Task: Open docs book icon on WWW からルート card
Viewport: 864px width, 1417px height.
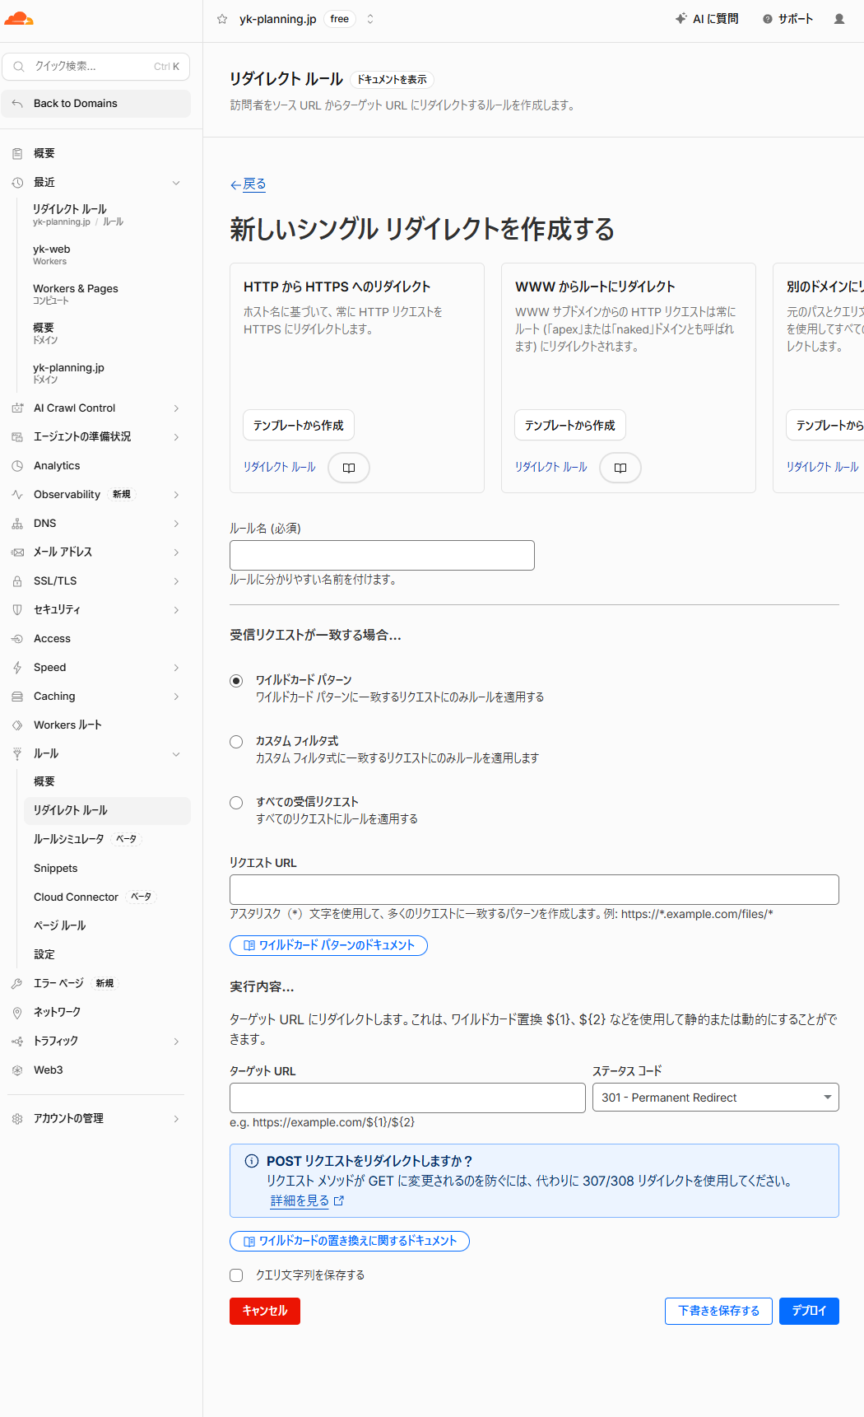Action: click(x=620, y=468)
